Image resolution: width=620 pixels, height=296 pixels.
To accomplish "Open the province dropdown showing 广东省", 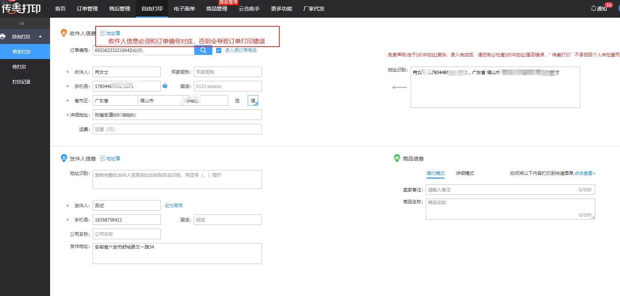I will [x=115, y=100].
